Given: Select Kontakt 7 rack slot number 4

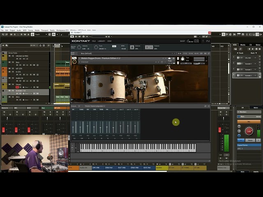Looking at the screenshot, I should click(246, 76).
